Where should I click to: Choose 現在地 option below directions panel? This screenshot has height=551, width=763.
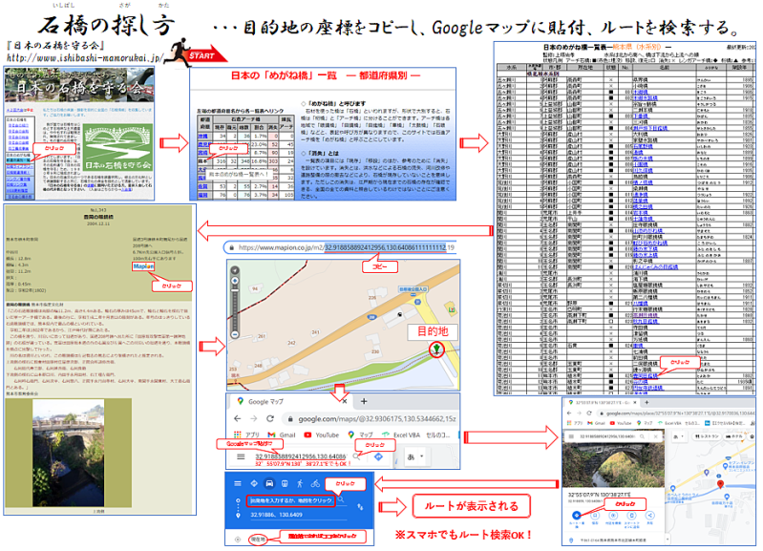258,539
